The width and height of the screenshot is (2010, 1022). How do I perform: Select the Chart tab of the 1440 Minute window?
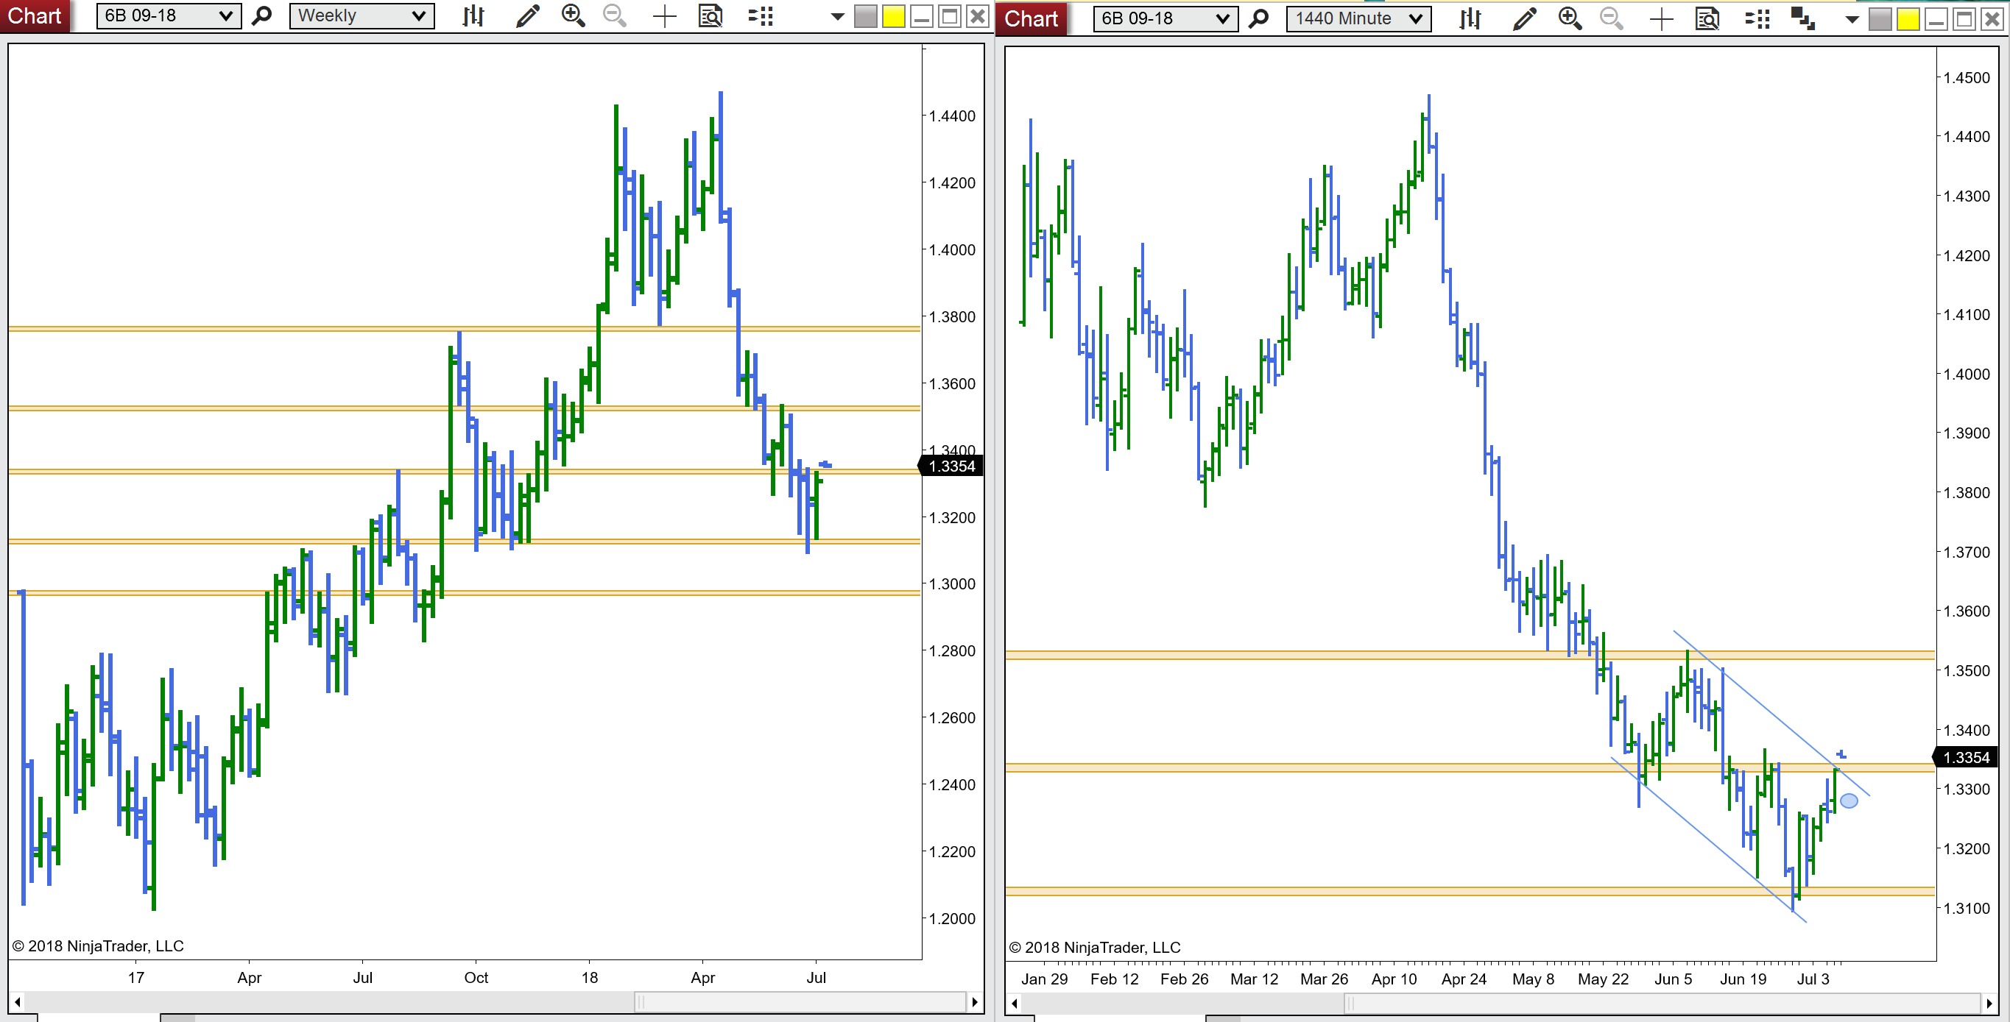coord(1032,18)
